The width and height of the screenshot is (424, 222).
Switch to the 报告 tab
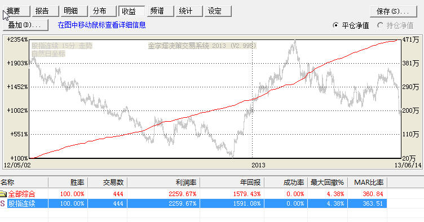click(x=45, y=11)
